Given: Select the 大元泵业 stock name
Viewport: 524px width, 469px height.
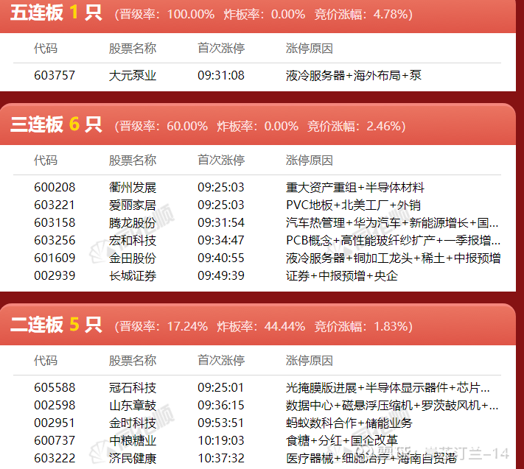Looking at the screenshot, I should pyautogui.click(x=133, y=75).
